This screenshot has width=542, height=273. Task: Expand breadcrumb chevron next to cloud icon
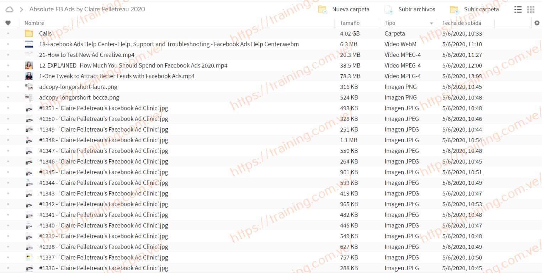(x=21, y=10)
